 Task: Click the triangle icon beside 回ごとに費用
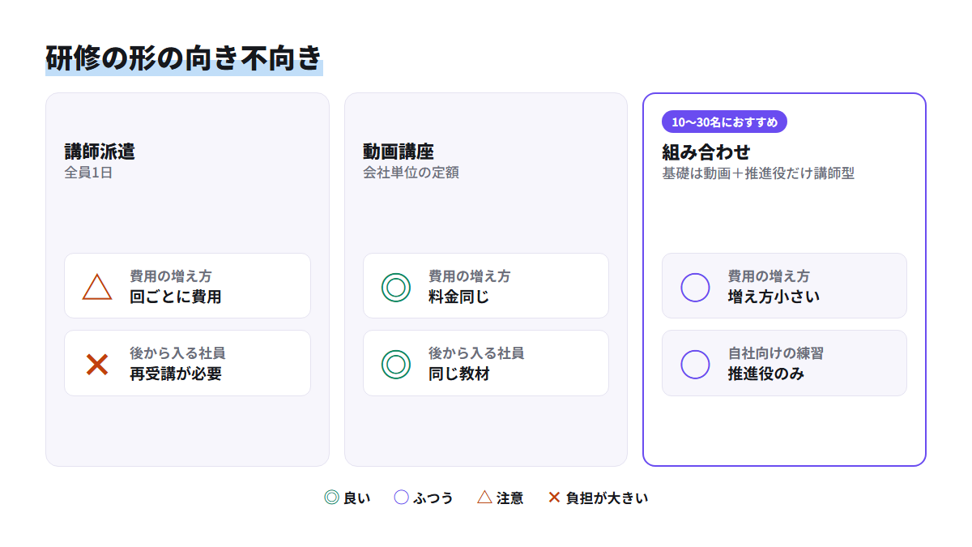click(97, 287)
